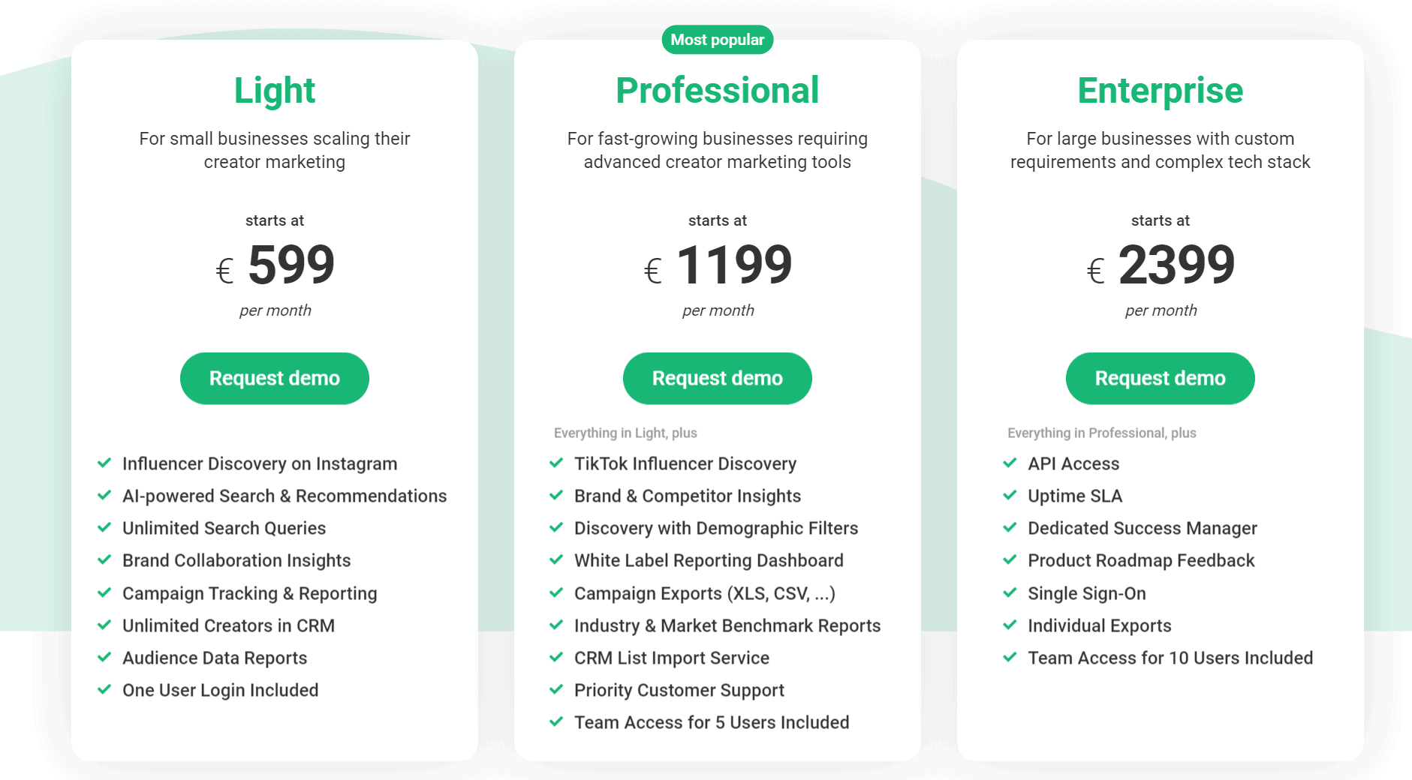Click checkmark next to White Label Reporting Dashboard
This screenshot has height=780, width=1412.
556,559
